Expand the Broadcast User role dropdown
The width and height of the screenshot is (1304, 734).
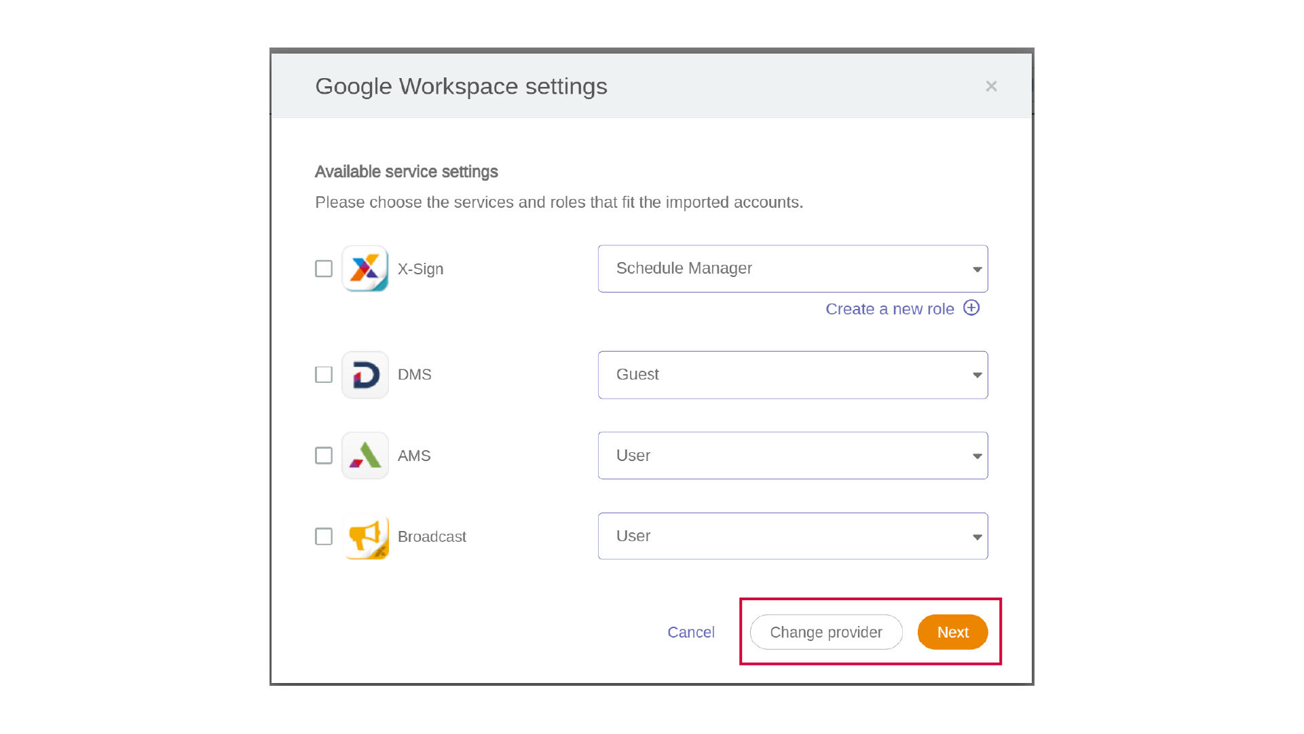[792, 536]
